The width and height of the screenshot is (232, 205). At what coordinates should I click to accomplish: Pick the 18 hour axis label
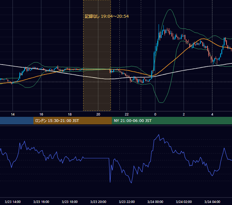click(x=70, y=114)
